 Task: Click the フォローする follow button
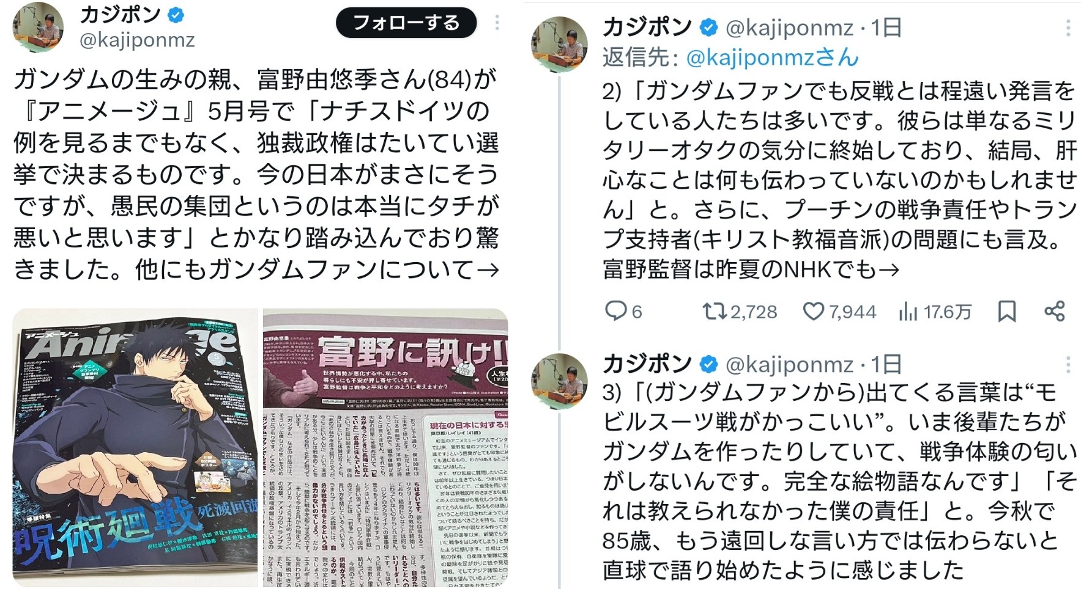click(406, 23)
